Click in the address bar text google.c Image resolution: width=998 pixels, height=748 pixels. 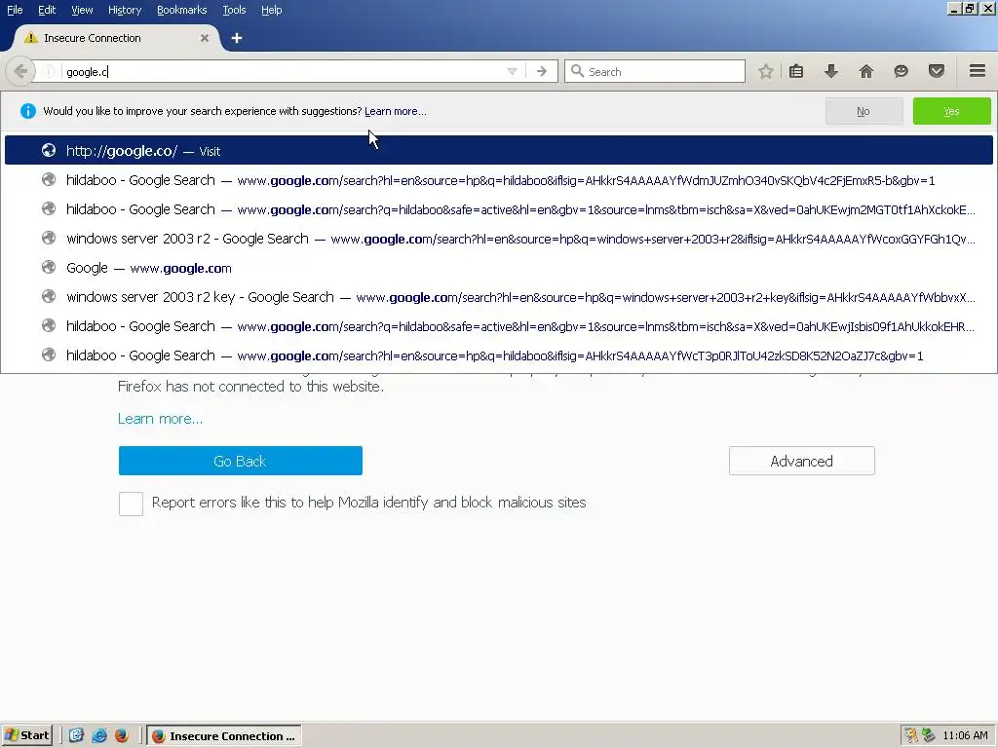click(x=87, y=72)
